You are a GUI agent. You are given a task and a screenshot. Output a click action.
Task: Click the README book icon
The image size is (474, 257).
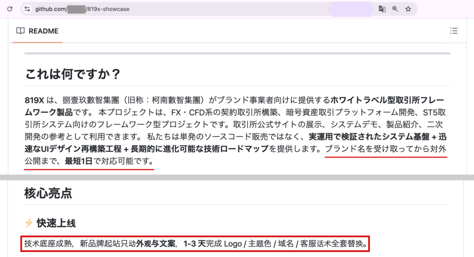tap(20, 31)
